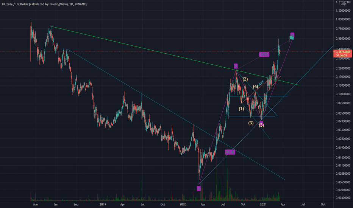Click the 2021 label on time axis
Image resolution: width=353 pixels, height=208 pixels.
click(x=263, y=204)
